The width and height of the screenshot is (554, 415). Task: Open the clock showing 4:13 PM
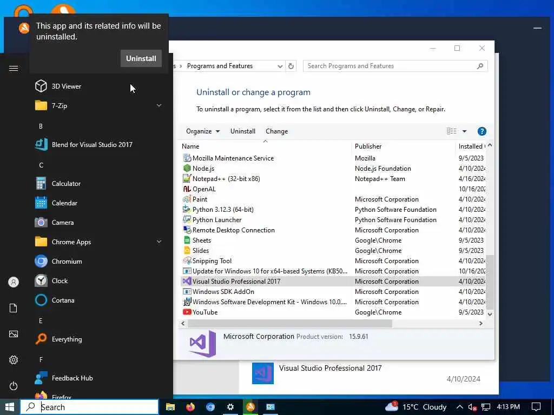(509, 407)
